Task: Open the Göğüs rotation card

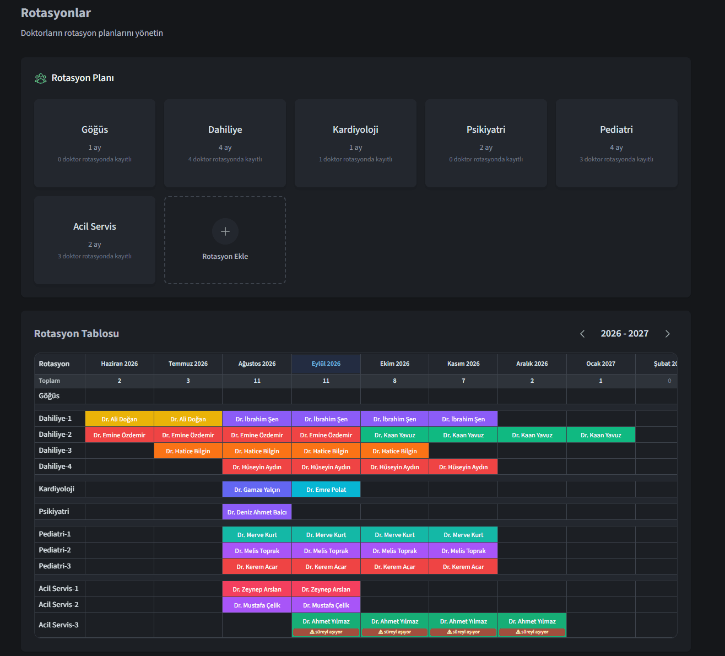Action: 95,143
